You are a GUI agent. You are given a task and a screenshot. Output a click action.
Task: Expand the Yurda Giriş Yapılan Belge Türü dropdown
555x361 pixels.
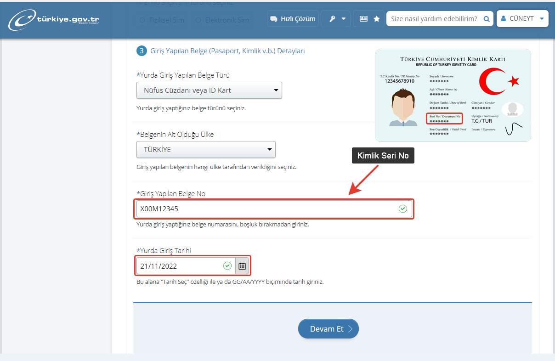tap(209, 90)
